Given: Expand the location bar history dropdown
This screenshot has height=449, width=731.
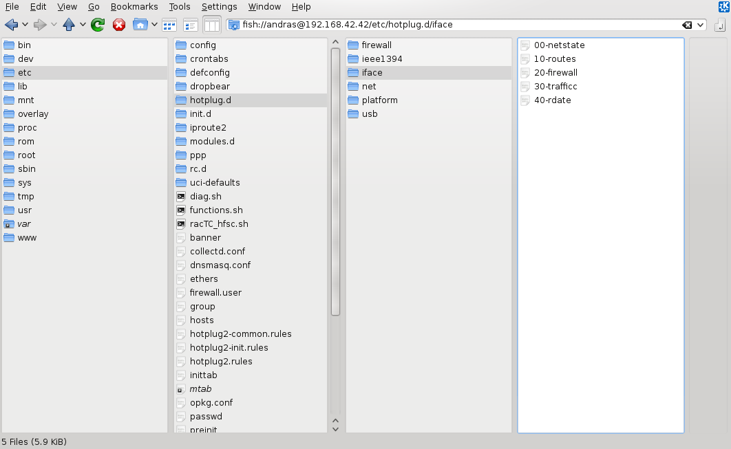Looking at the screenshot, I should click(701, 25).
